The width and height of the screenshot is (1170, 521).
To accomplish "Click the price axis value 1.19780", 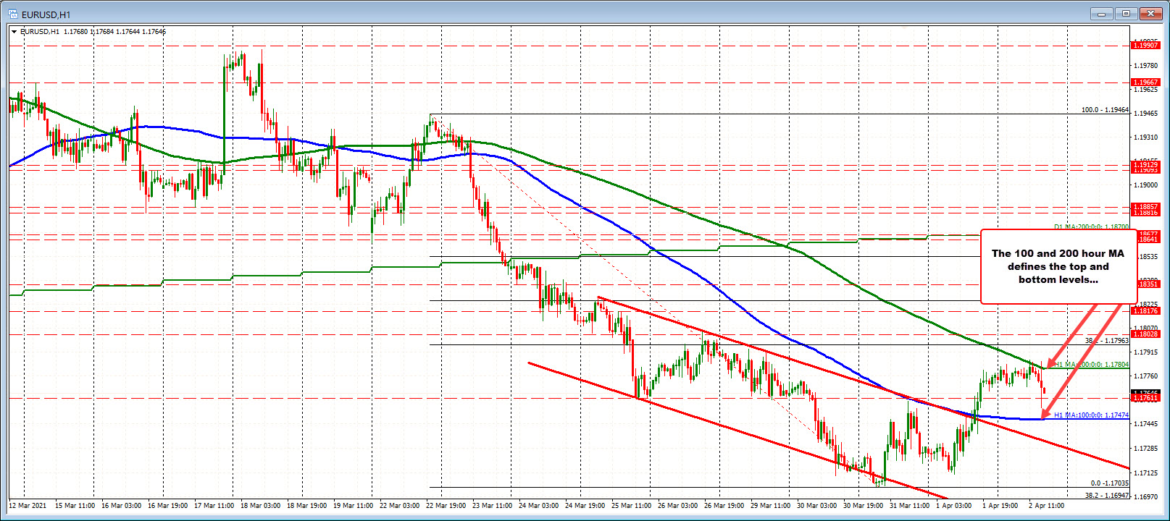I will 1145,65.
